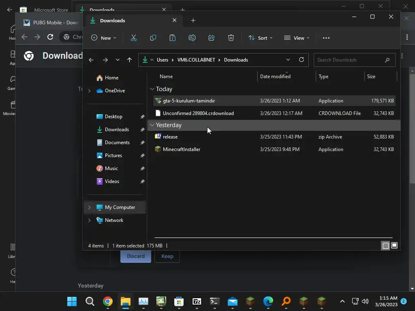Click the Paste clipboard icon
Screen dimensions: 415x311
173,38
